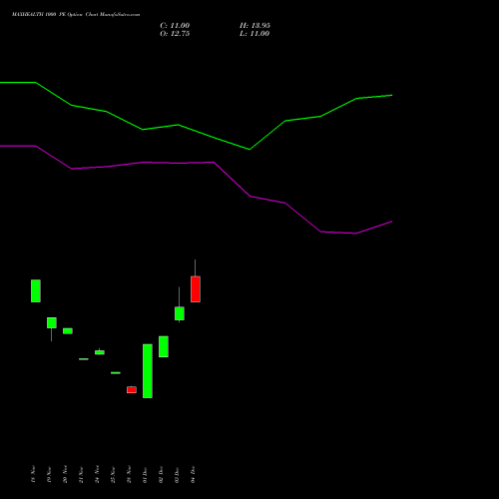Click the '25 Nov' date axis label

(113, 474)
